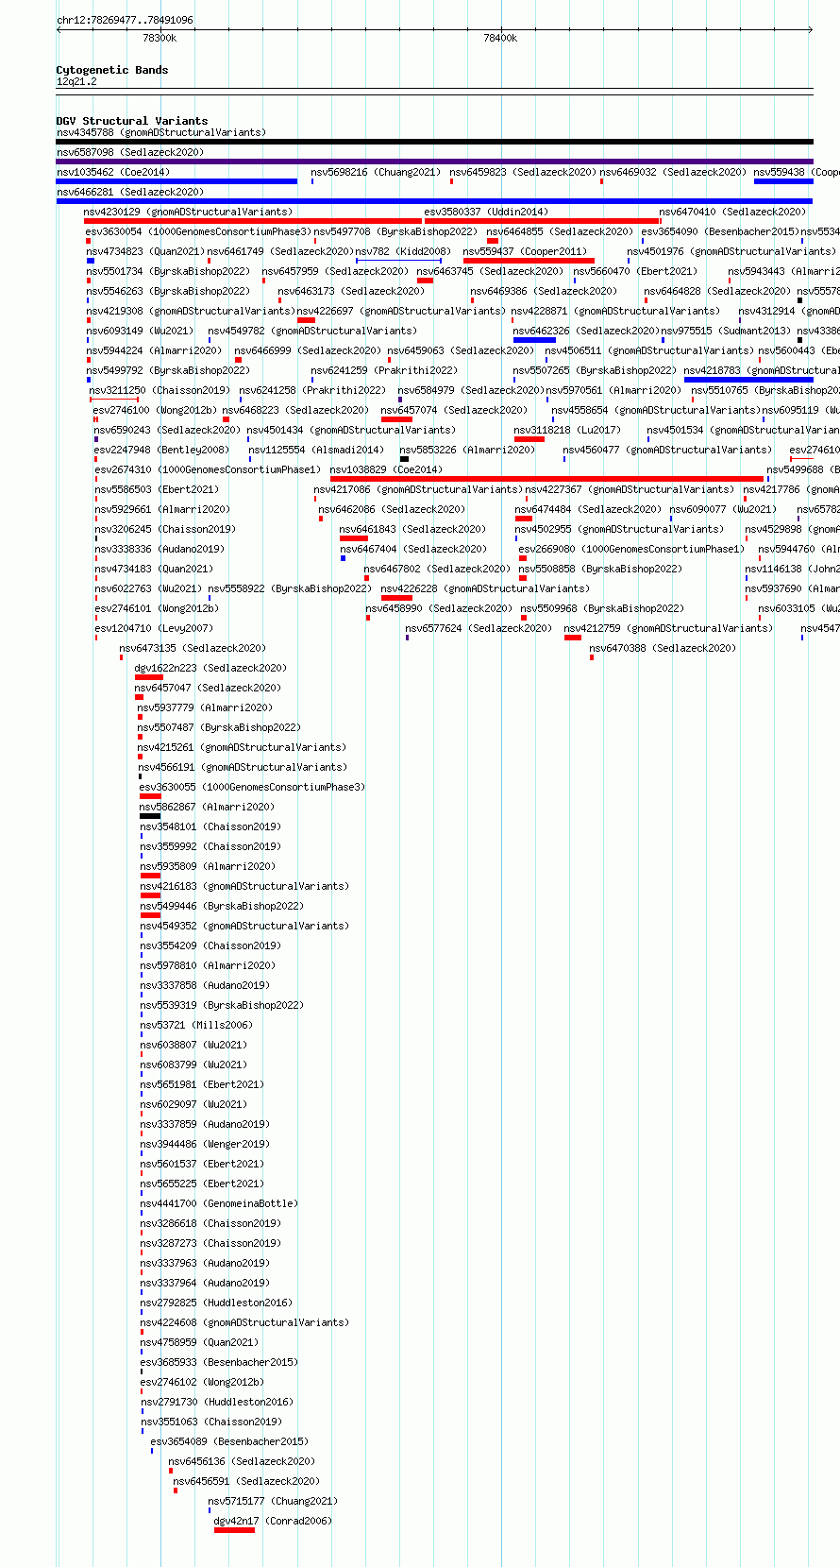Open variant nsv5698216 (Chuang2021)
This screenshot has height=1567, width=840.
click(376, 172)
